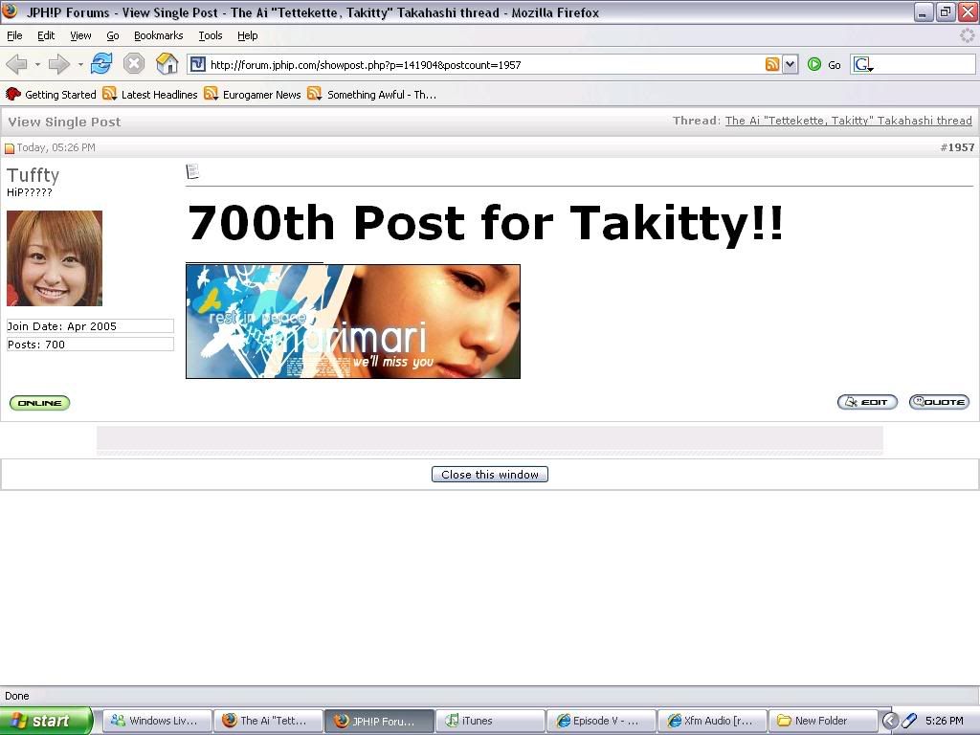Click the document icon above the post
This screenshot has width=980, height=735.
(192, 171)
